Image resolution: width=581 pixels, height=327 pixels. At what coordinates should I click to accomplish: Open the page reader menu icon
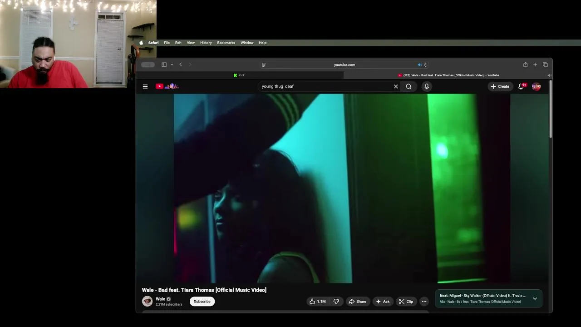point(264,64)
